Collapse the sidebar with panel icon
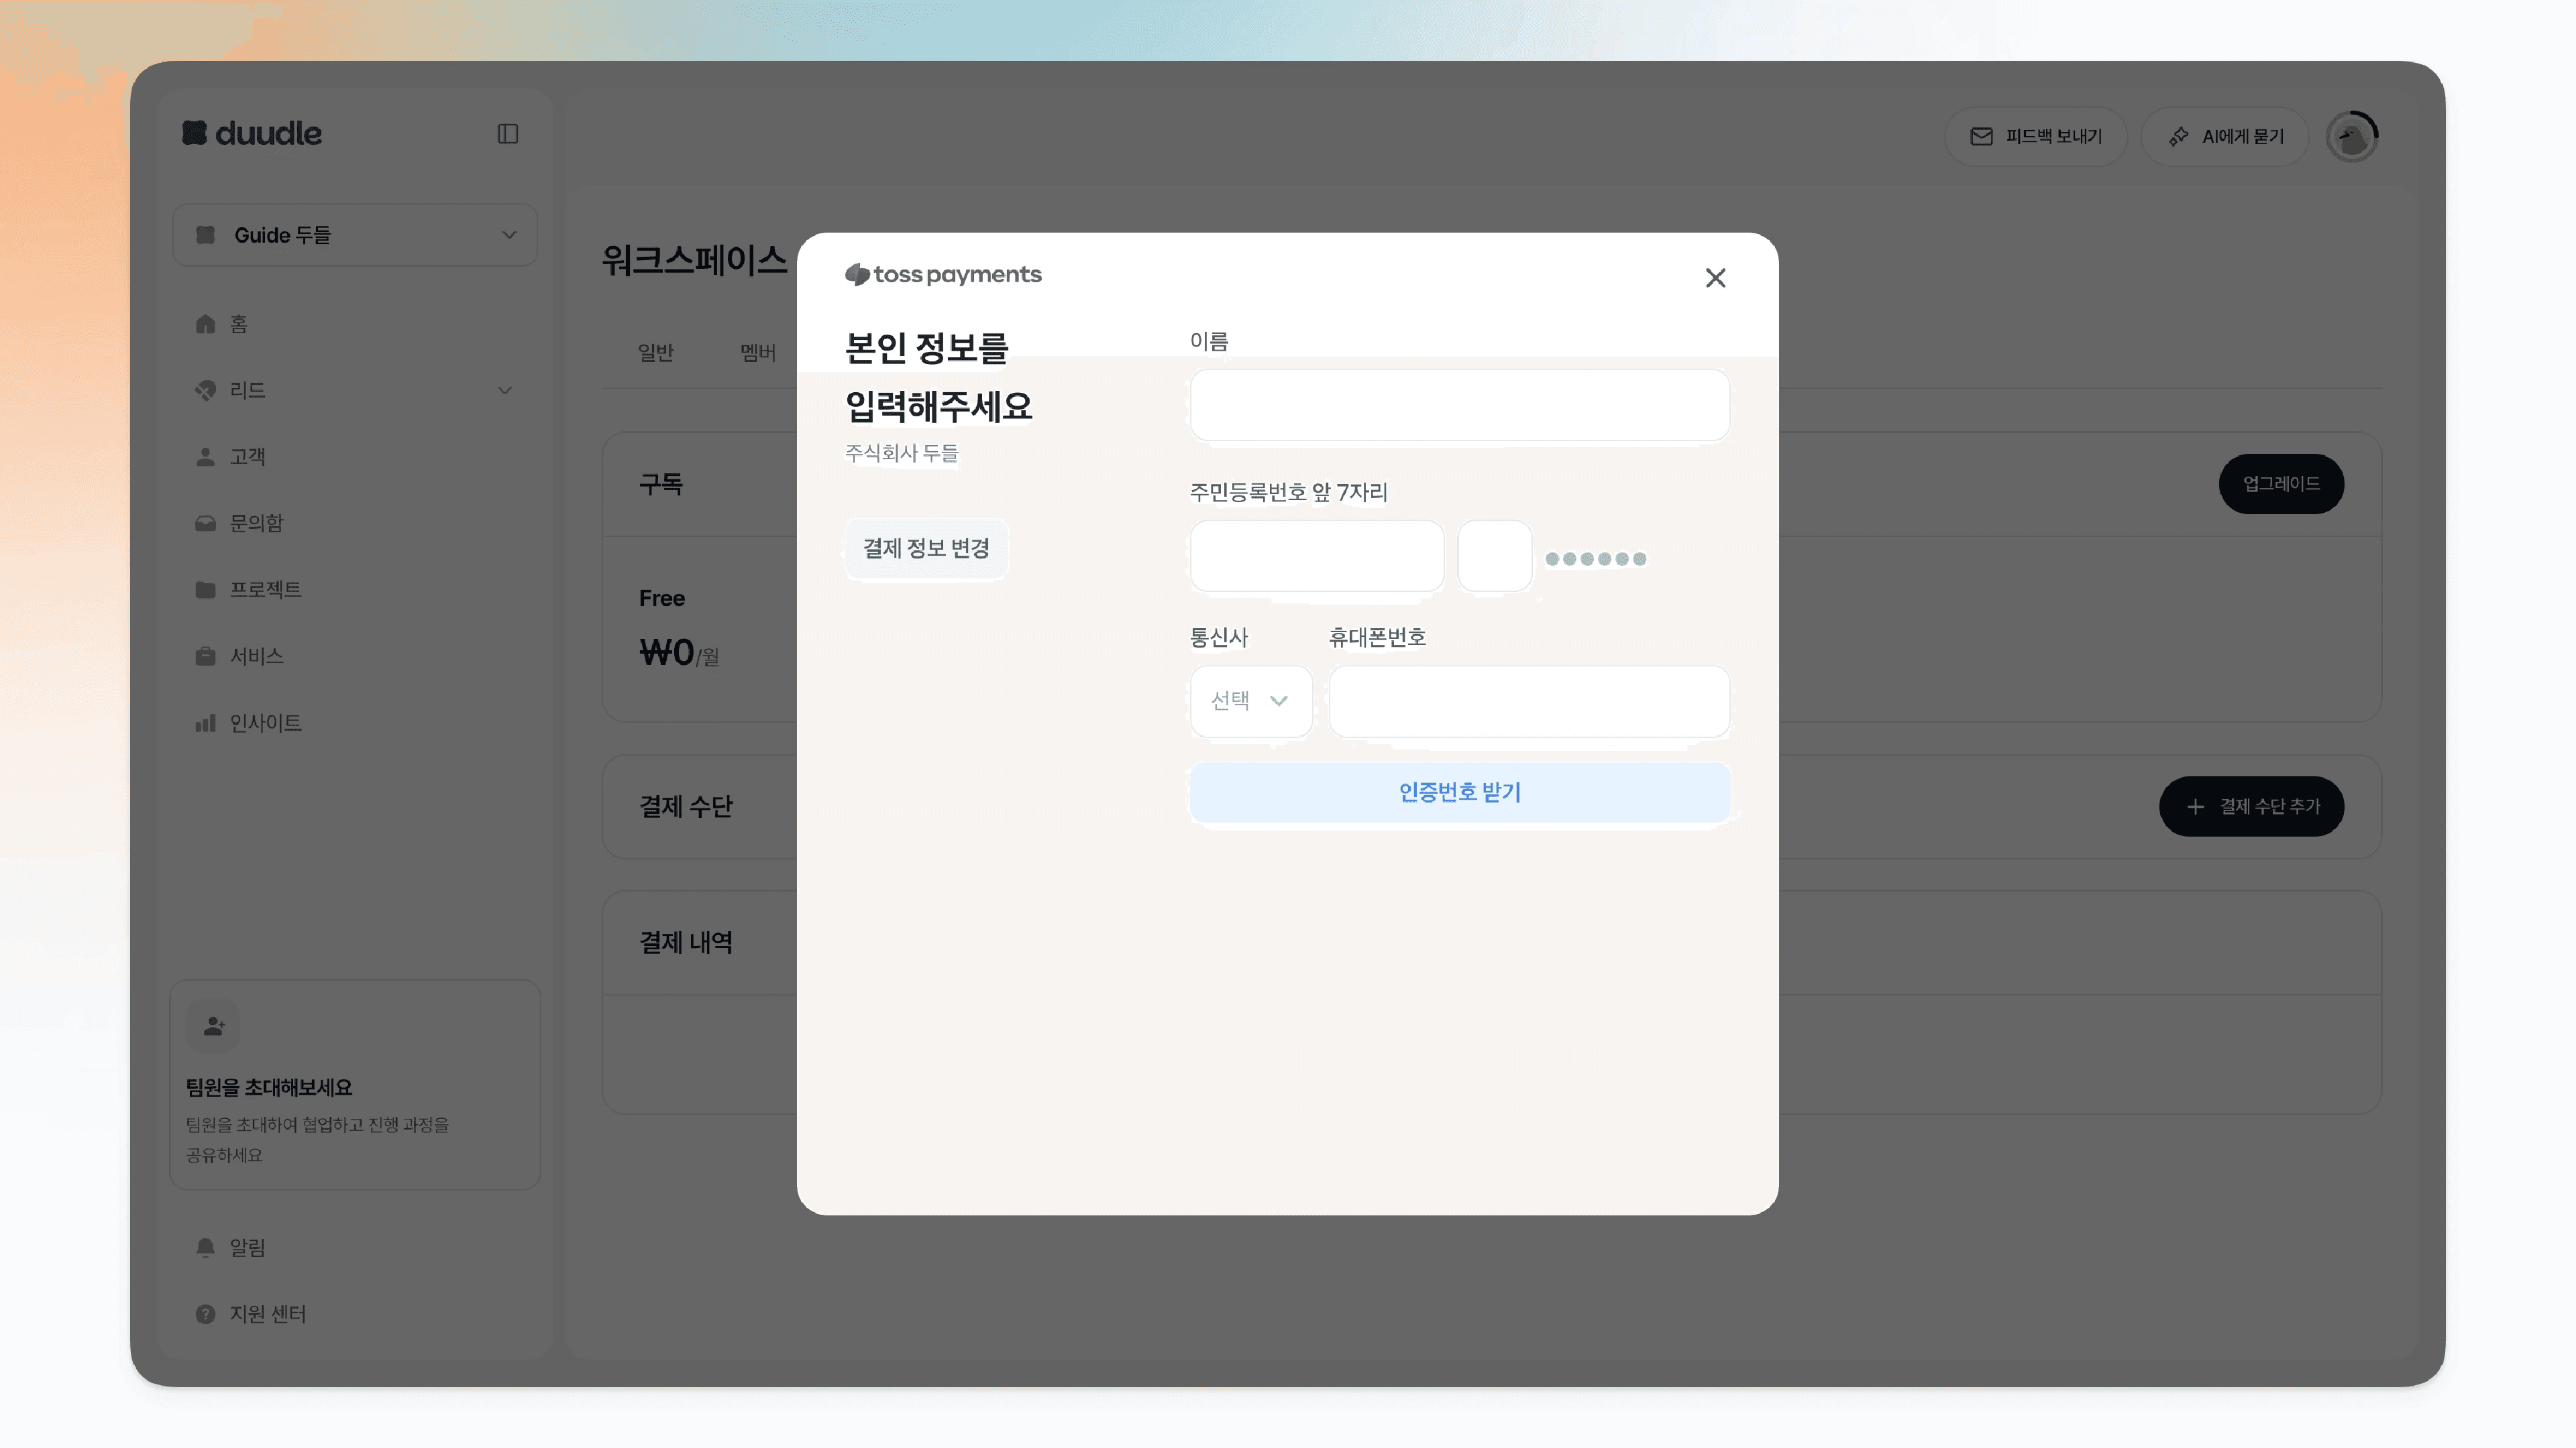This screenshot has height=1448, width=2576. click(508, 134)
